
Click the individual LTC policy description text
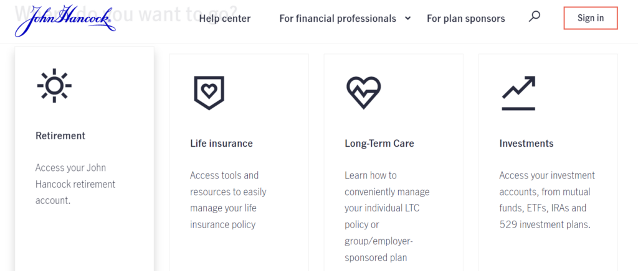point(387,216)
